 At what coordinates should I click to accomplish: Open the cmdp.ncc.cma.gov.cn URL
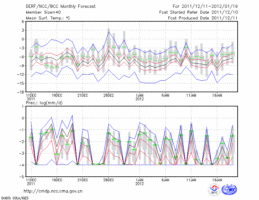53,191
